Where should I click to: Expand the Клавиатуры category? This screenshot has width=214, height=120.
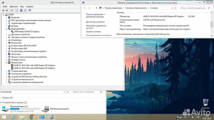tap(7, 40)
